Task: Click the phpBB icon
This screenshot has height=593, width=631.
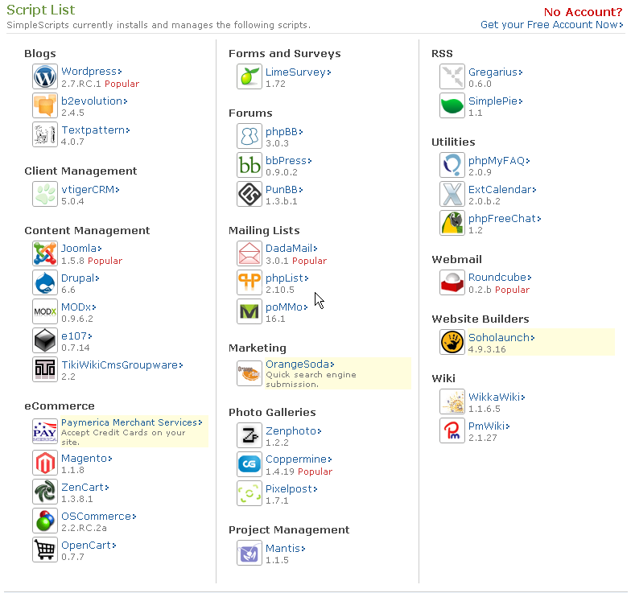Action: click(250, 136)
